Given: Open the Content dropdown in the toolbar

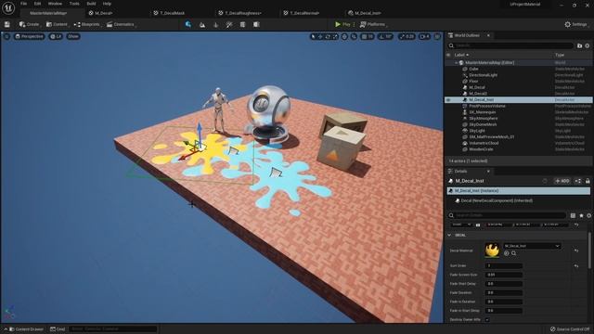Looking at the screenshot, I should click(57, 24).
